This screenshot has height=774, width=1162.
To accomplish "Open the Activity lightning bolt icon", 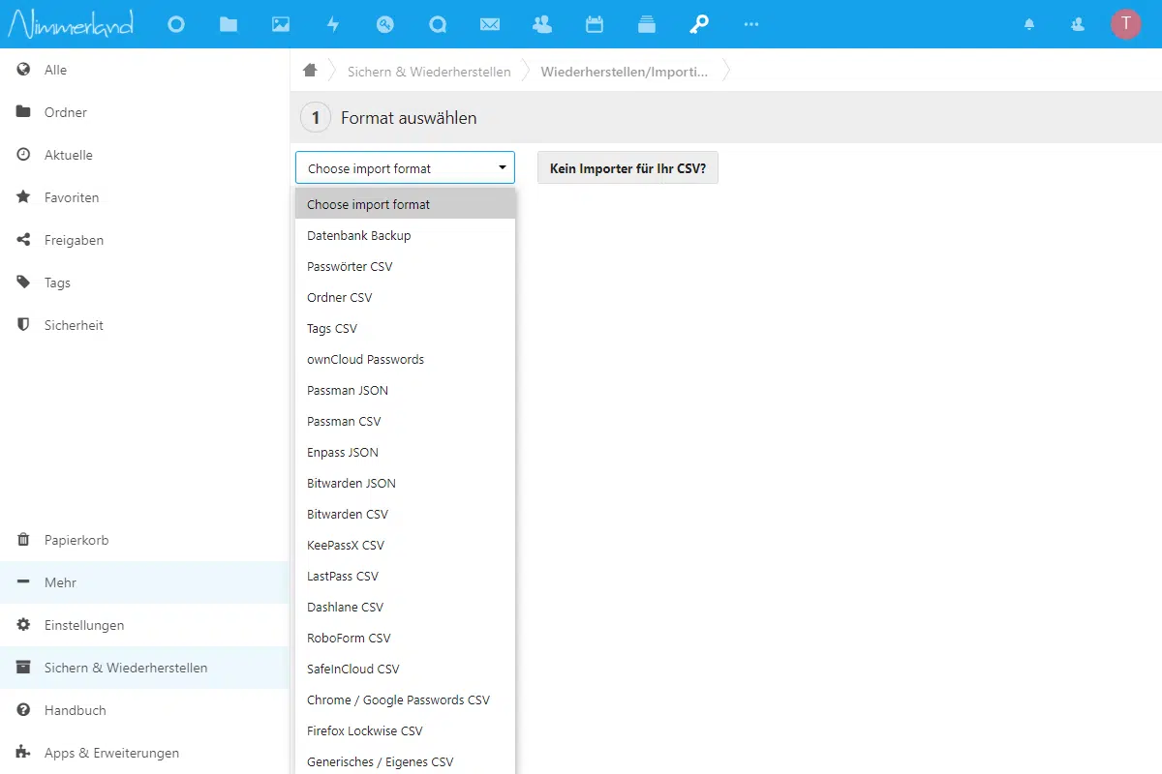I will tap(333, 25).
